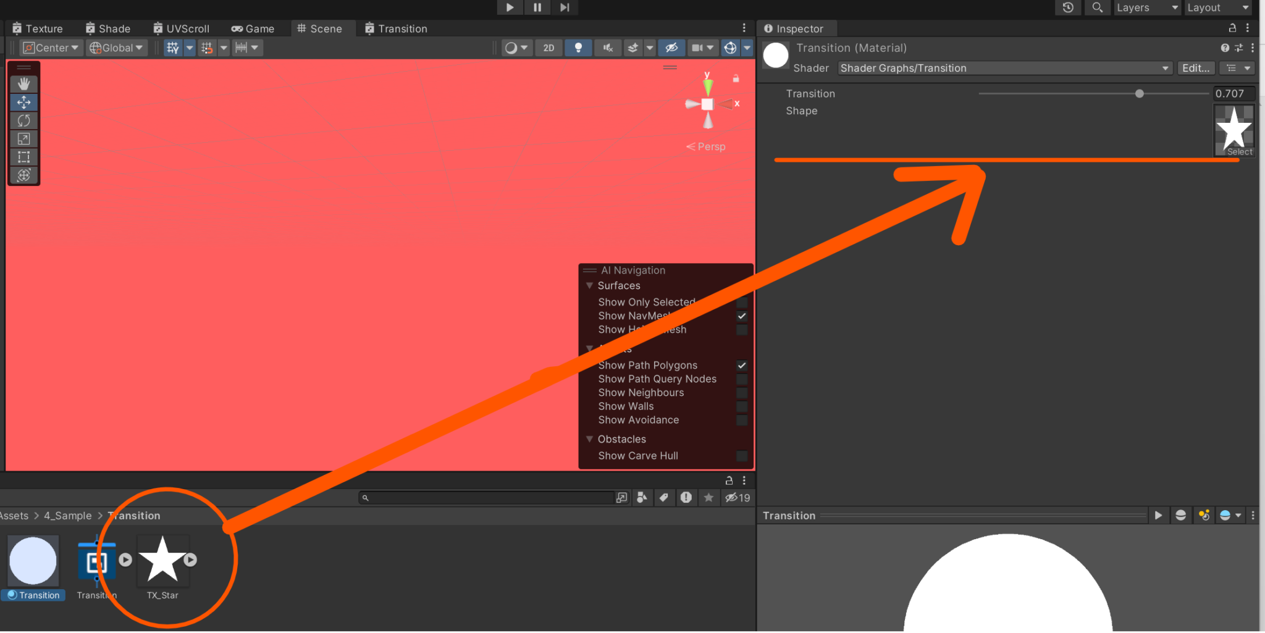
Task: Select the Rect transform tool
Action: [23, 157]
